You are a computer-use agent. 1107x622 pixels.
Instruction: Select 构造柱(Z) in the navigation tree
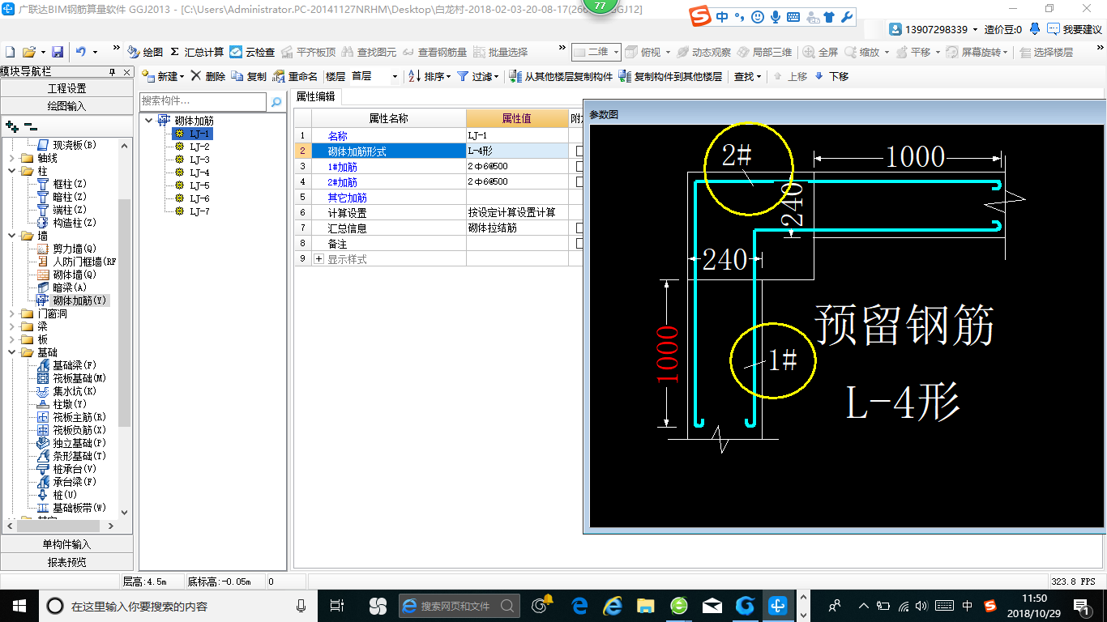(x=75, y=223)
